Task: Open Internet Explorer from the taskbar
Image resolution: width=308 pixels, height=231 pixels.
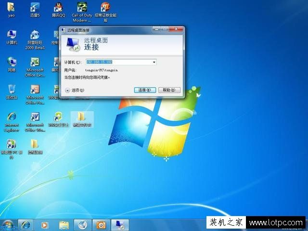Action: click(x=26, y=225)
